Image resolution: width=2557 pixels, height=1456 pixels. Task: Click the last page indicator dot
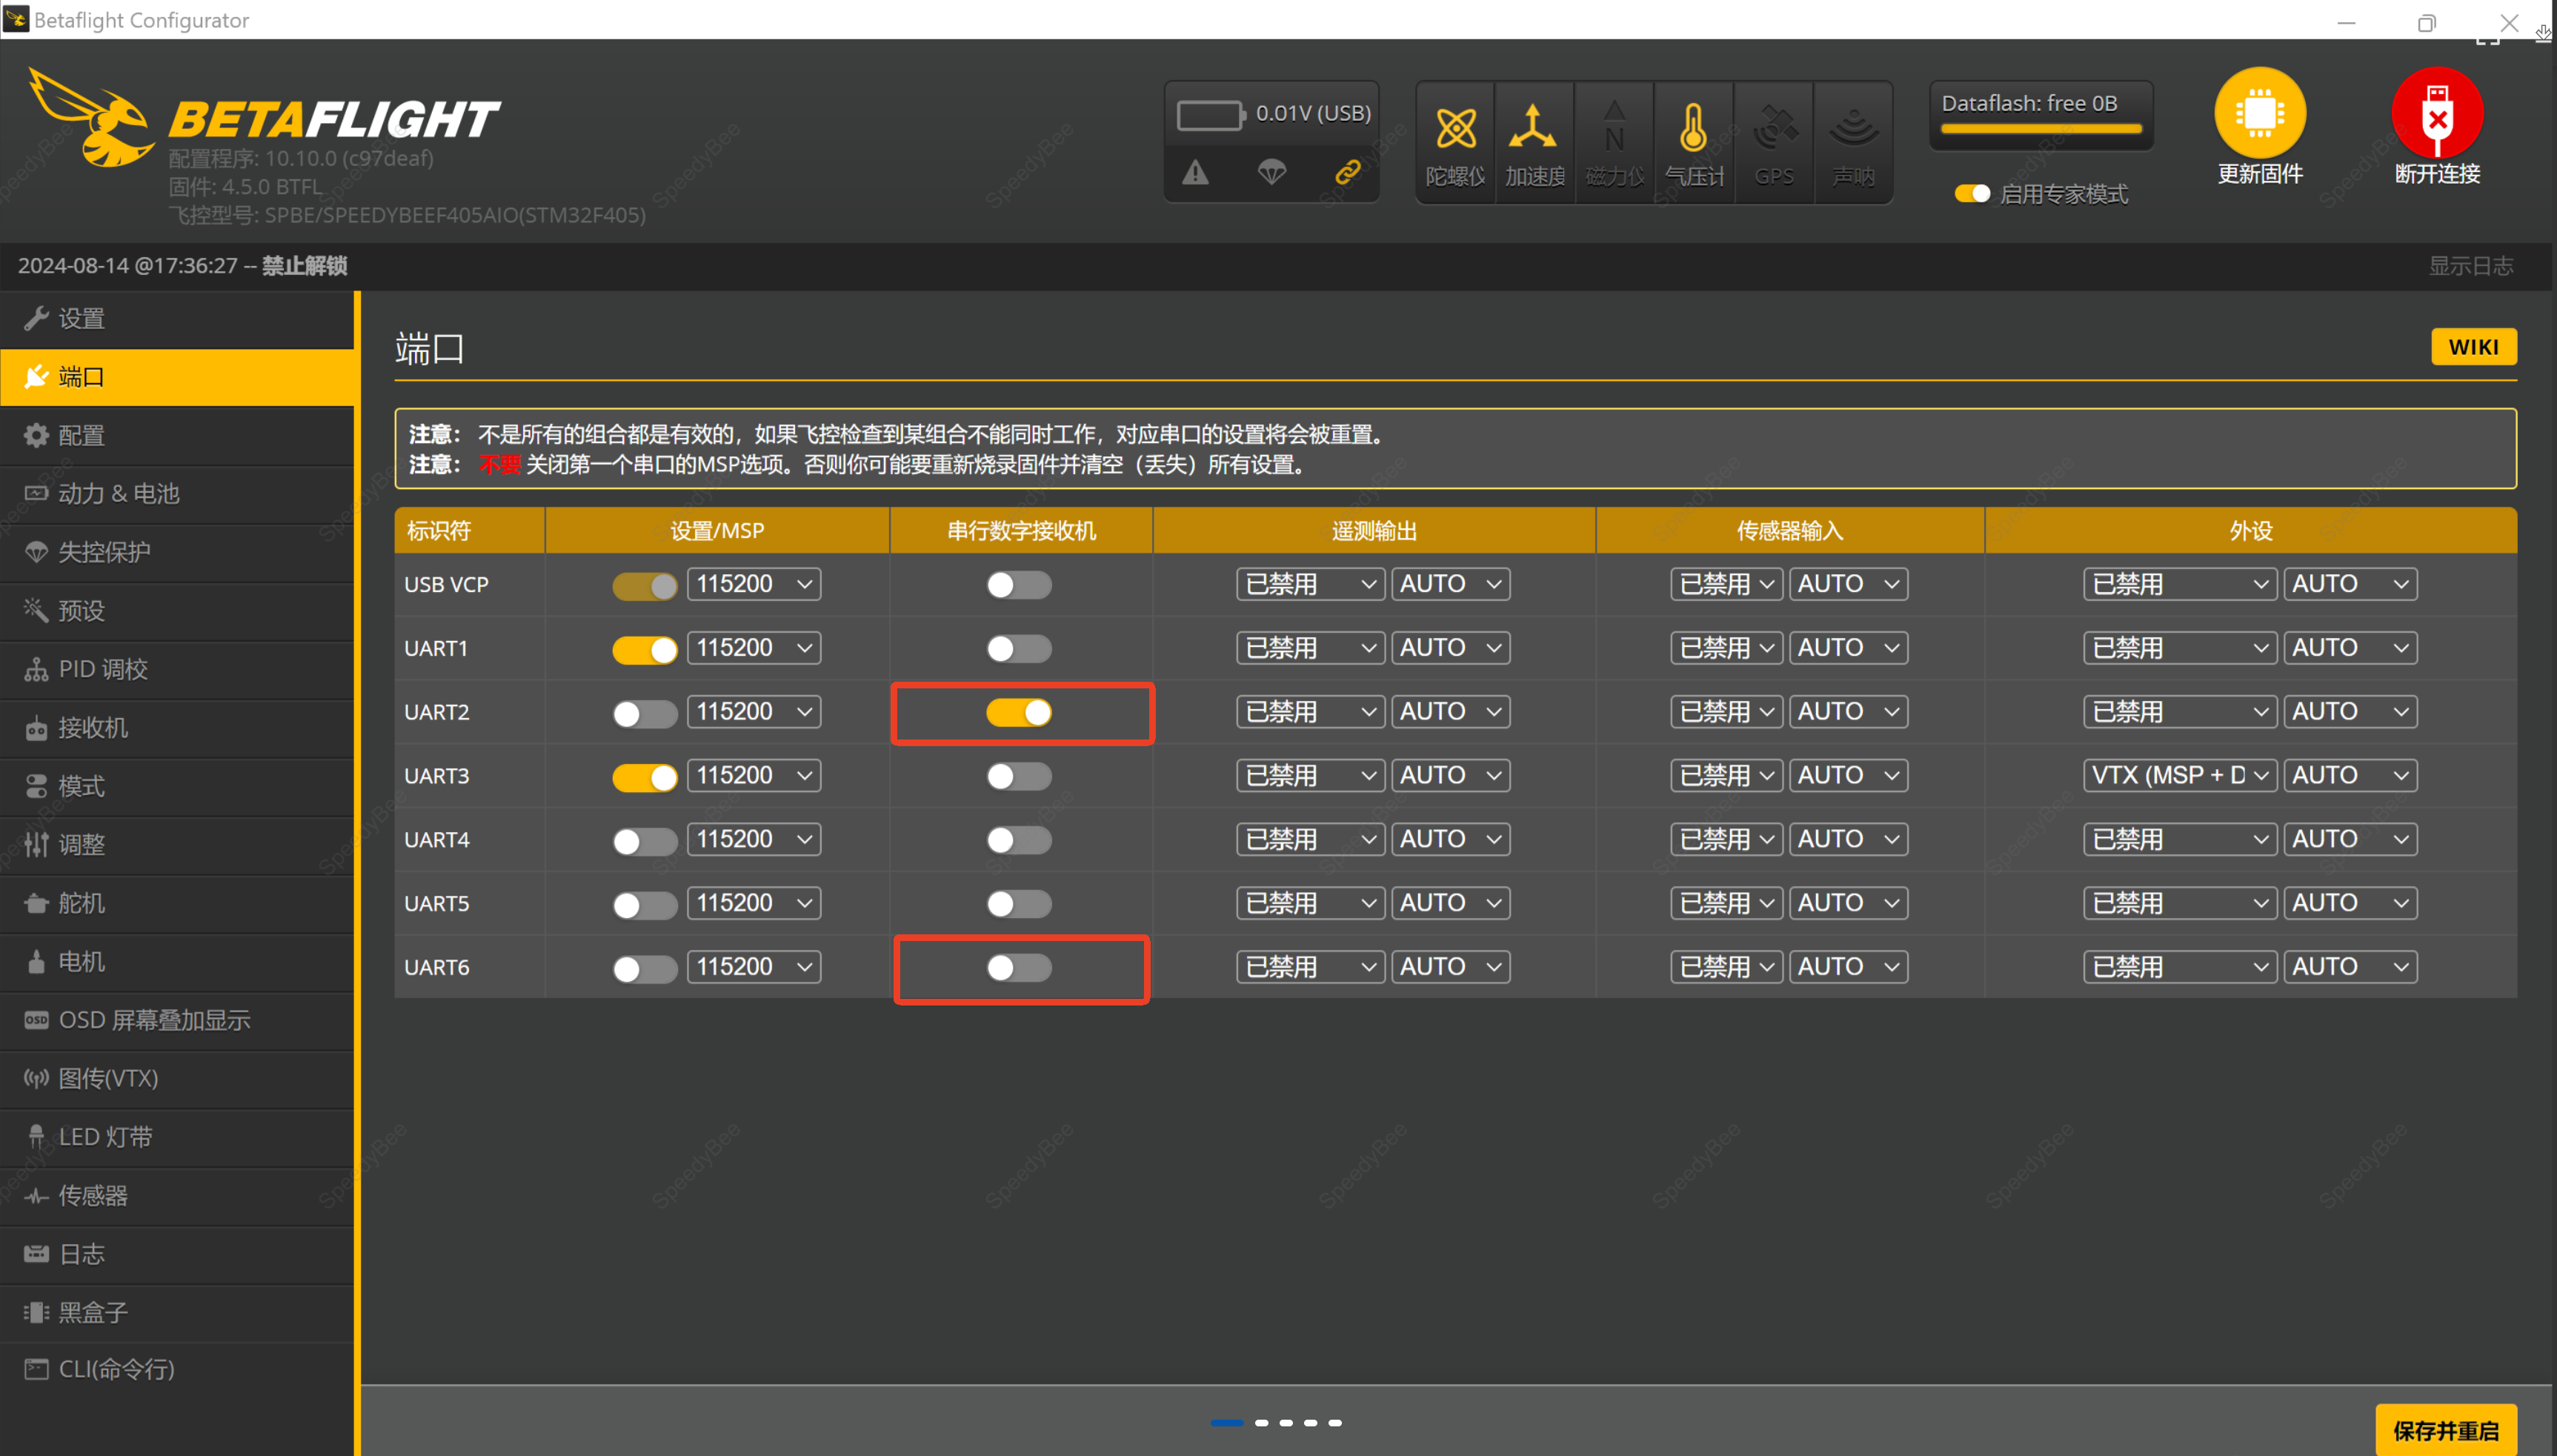coord(1335,1423)
